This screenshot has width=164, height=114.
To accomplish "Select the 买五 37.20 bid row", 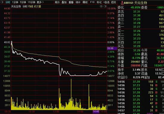I will (140, 46).
